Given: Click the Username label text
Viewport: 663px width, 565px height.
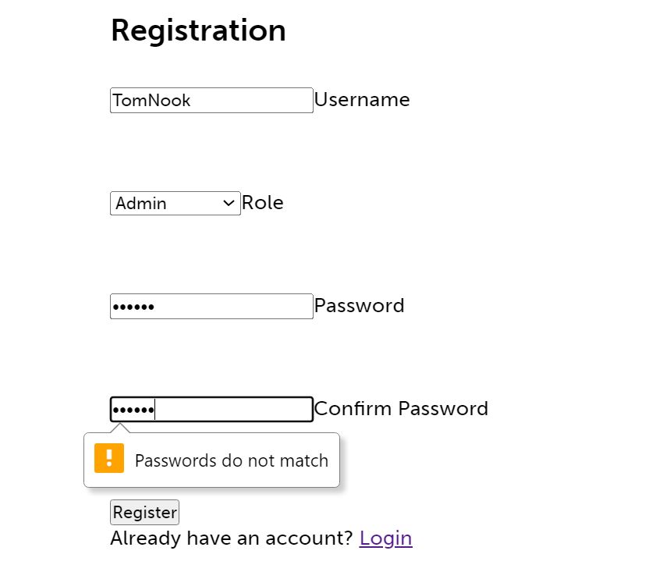Looking at the screenshot, I should click(x=362, y=99).
